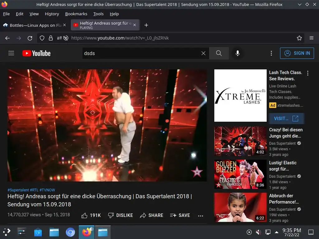
Task: Search with your voice microphone button
Action: (x=237, y=53)
